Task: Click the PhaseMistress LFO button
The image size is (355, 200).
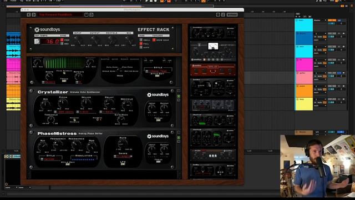Action: coord(123,164)
